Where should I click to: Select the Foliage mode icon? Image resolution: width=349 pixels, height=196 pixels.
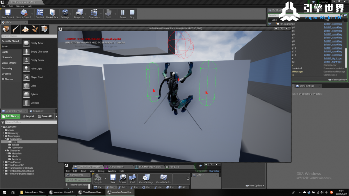[x=35, y=29]
